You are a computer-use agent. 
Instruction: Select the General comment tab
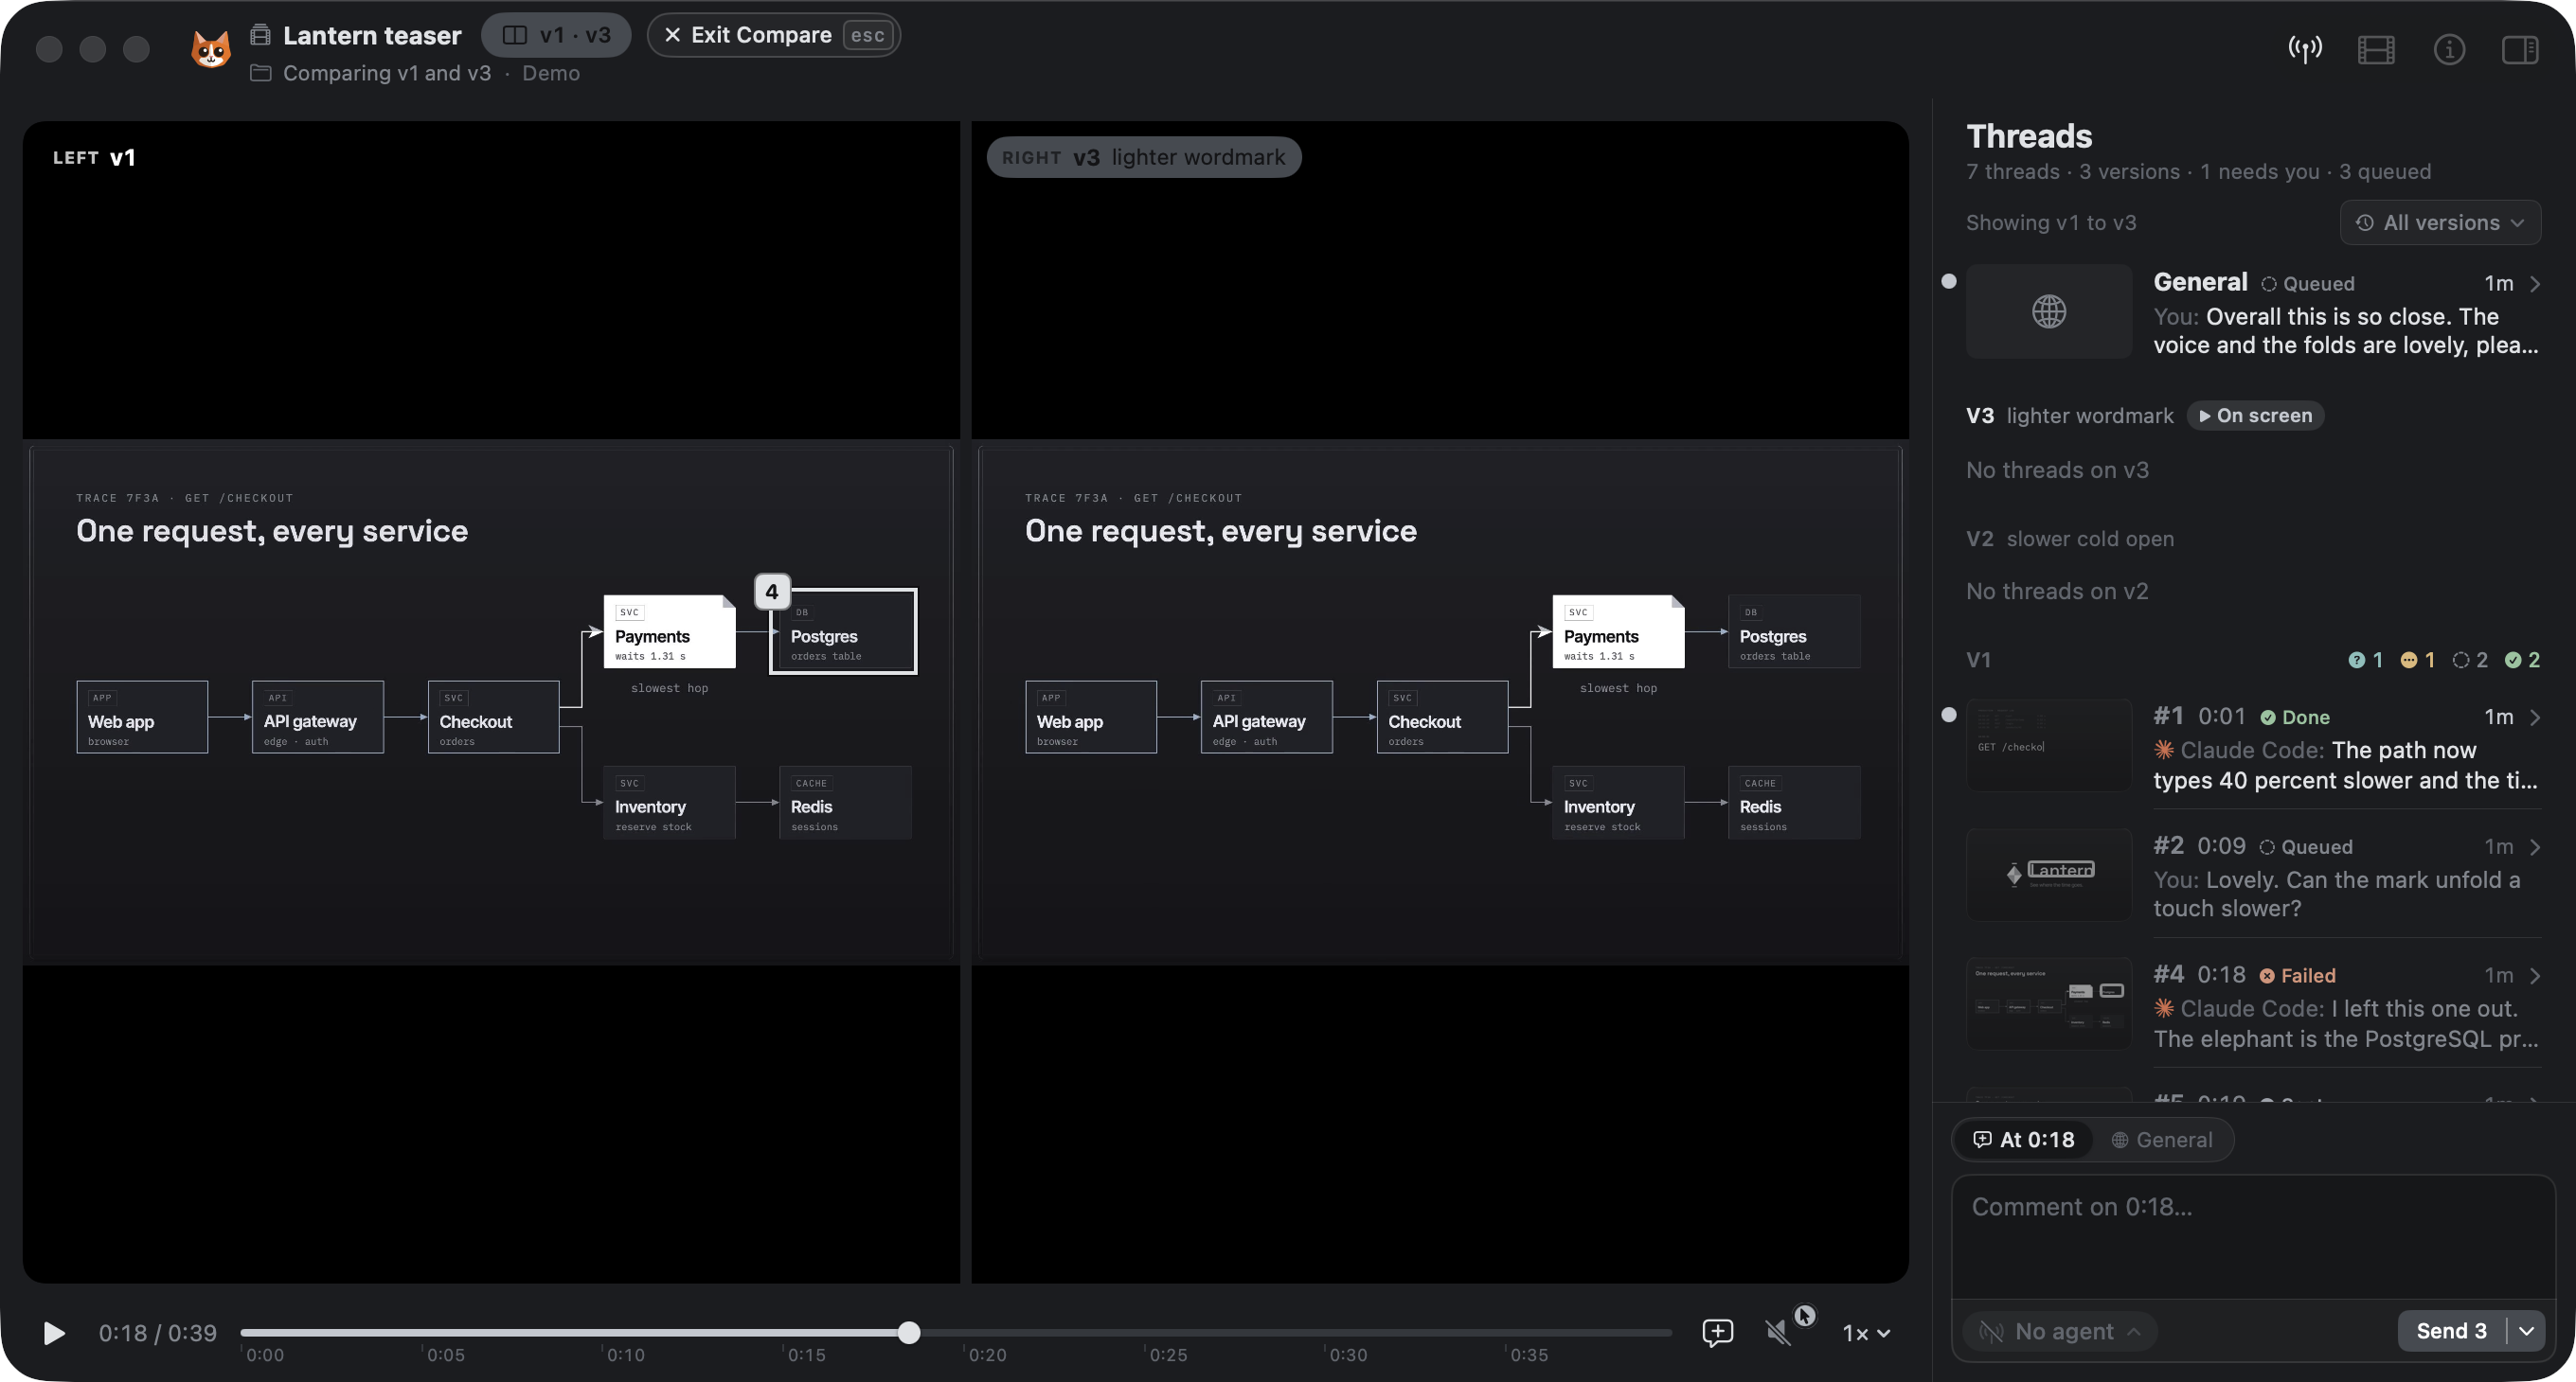point(2161,1139)
